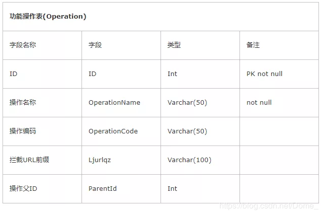Click the OperationCode field cell
The image size is (323, 215).
click(113, 131)
